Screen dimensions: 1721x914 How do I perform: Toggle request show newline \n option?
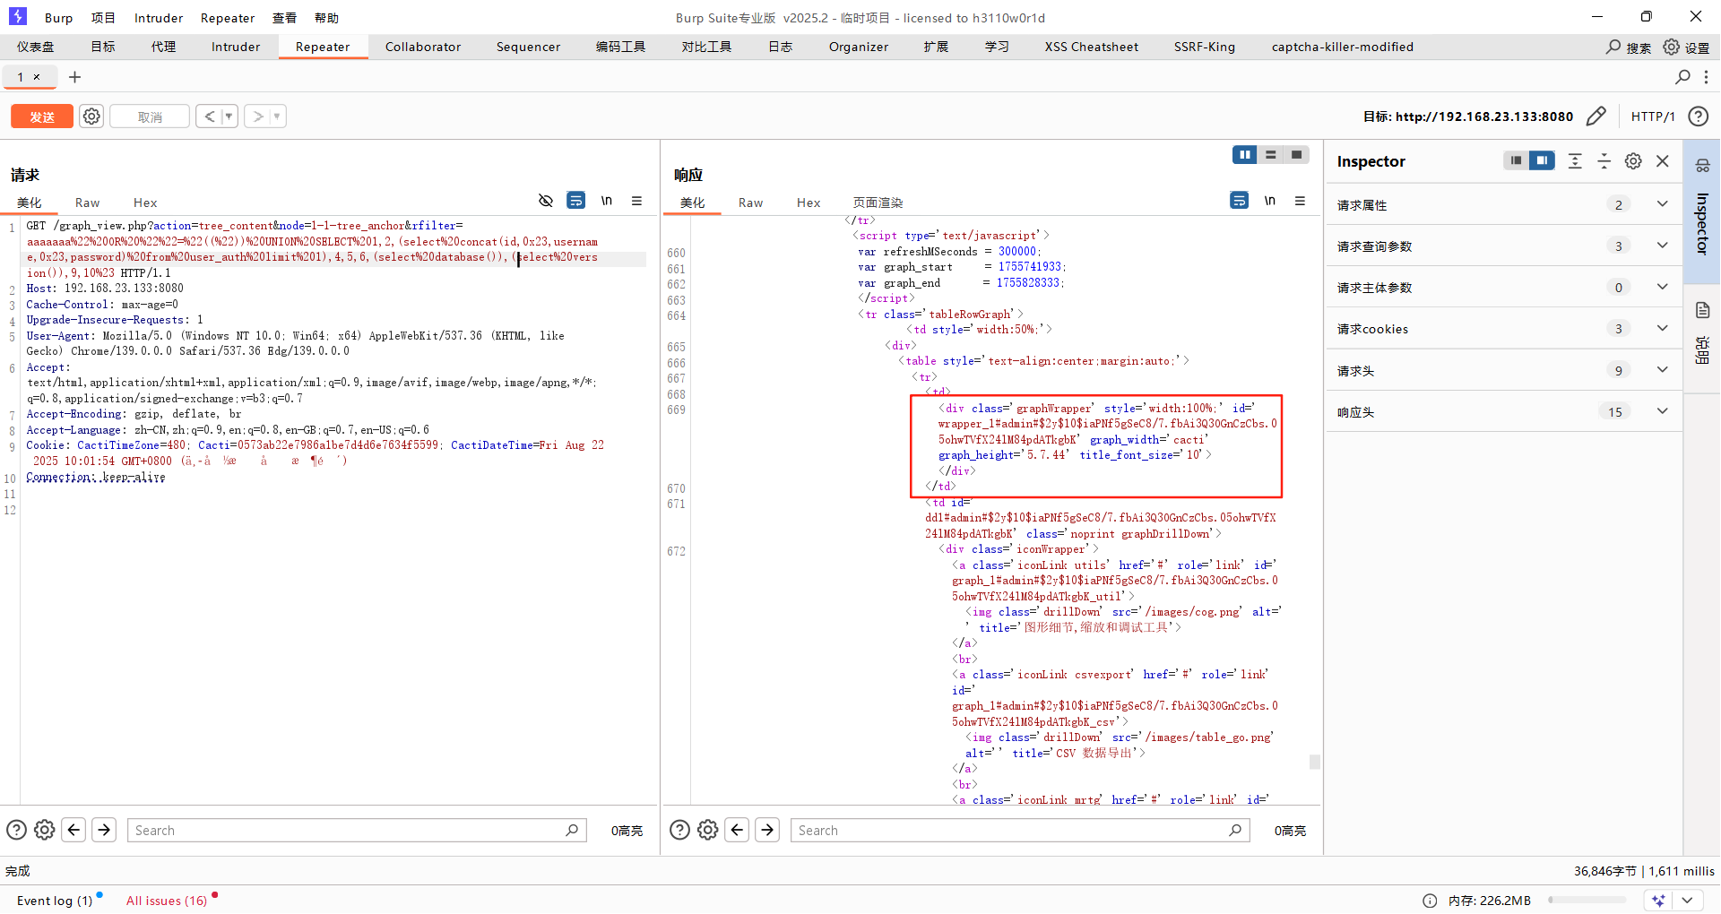(x=607, y=201)
